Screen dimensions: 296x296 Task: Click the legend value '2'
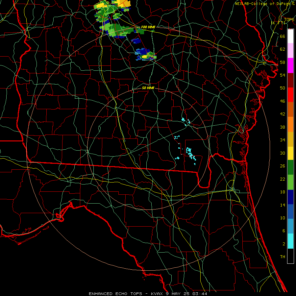coord(284,244)
